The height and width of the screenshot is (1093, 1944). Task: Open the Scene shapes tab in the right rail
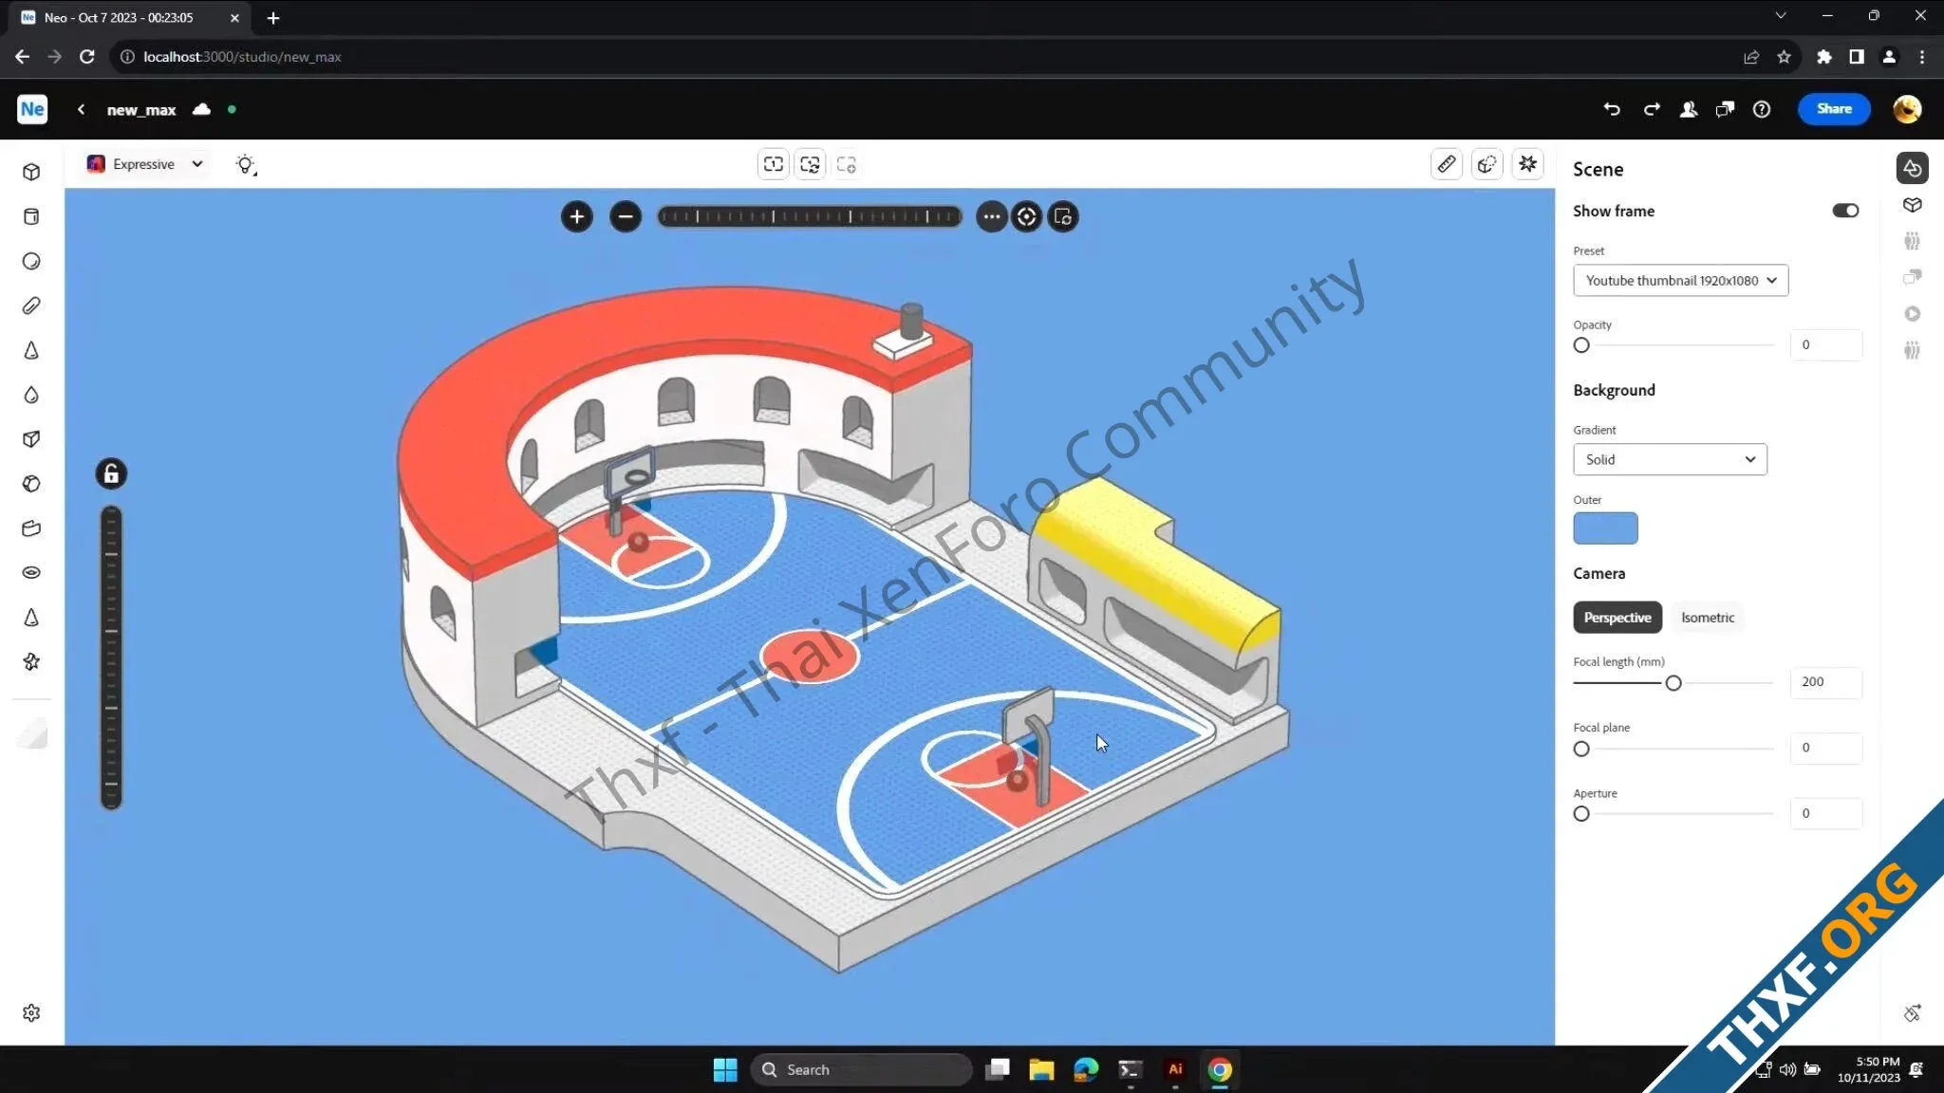1912,168
